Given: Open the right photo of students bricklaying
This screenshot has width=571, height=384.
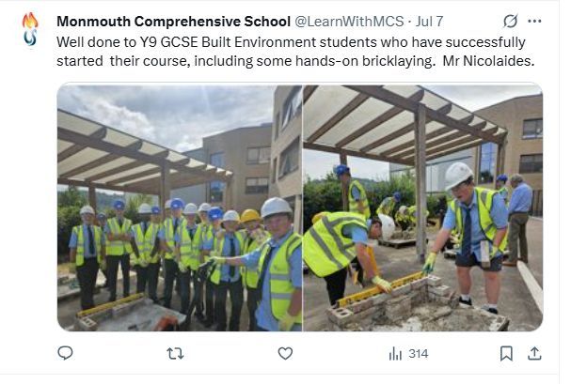Looking at the screenshot, I should point(422,207).
